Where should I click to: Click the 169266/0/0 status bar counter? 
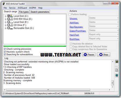[x=89, y=93]
